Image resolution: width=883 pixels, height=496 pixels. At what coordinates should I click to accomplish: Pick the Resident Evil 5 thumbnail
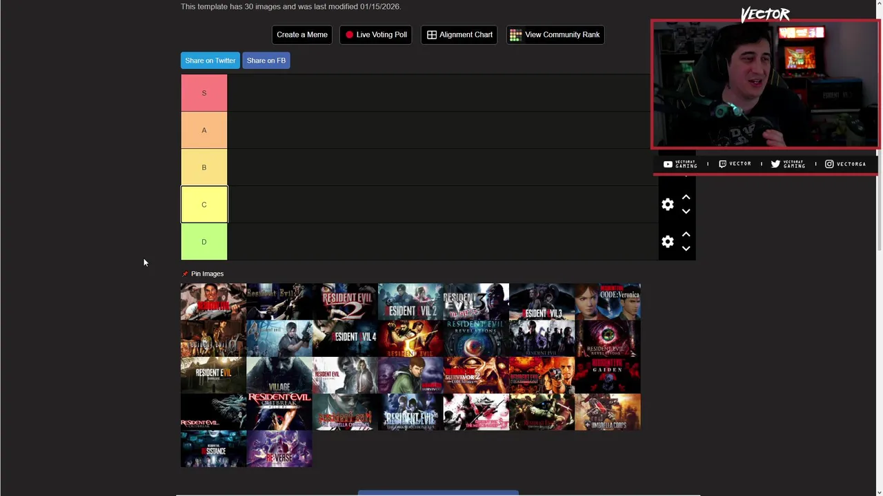point(410,338)
